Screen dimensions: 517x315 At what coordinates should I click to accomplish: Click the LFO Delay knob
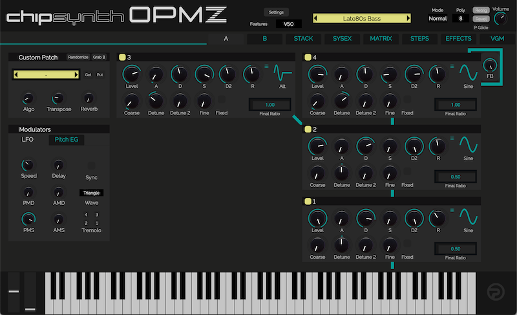[59, 165]
